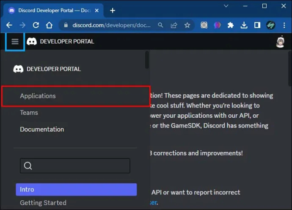292x210 pixels.
Task: Bookmark this page with the star
Action: 187,25
